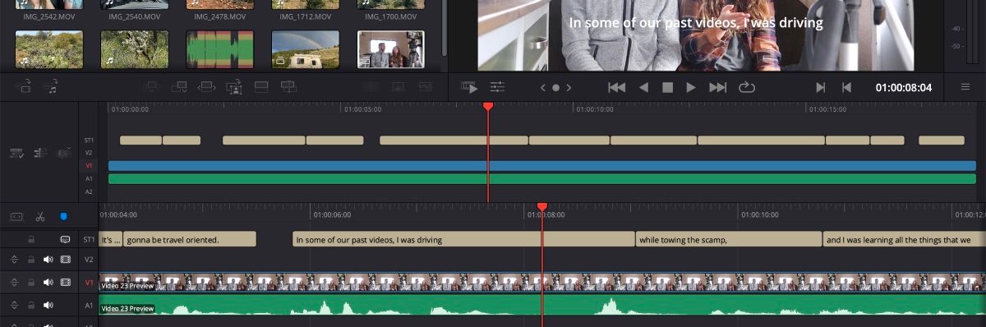Set the Out point mark
Viewport: 986px width, 327px height.
pyautogui.click(x=846, y=87)
